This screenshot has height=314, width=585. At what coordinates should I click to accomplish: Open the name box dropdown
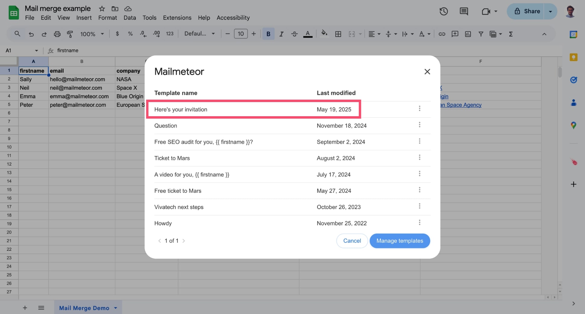tap(36, 51)
